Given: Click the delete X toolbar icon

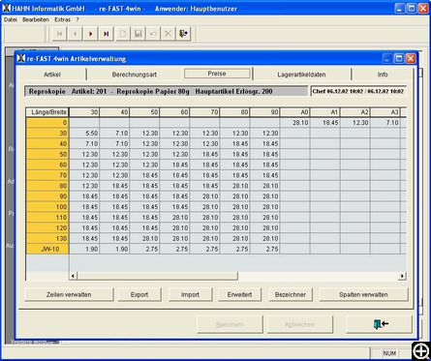Looking at the screenshot, I should pos(169,34).
